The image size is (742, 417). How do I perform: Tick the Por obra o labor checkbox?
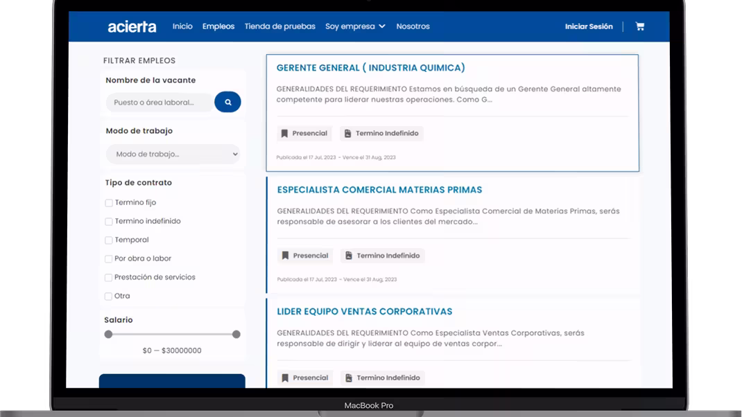[x=108, y=258]
